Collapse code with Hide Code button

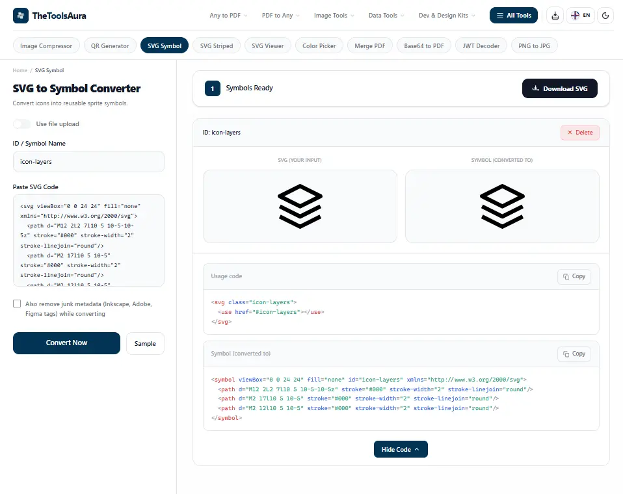pos(401,449)
